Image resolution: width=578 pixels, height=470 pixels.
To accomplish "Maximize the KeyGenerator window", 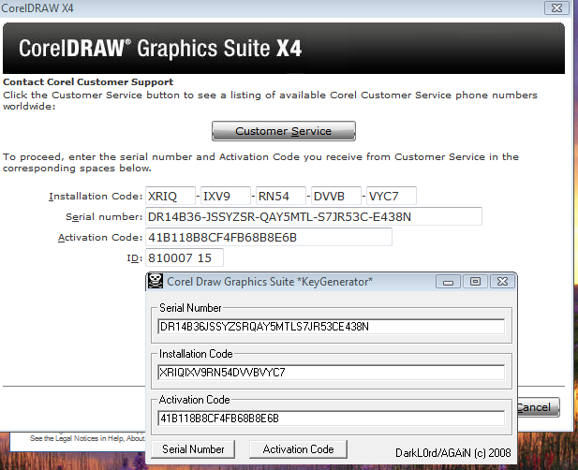I will (475, 282).
